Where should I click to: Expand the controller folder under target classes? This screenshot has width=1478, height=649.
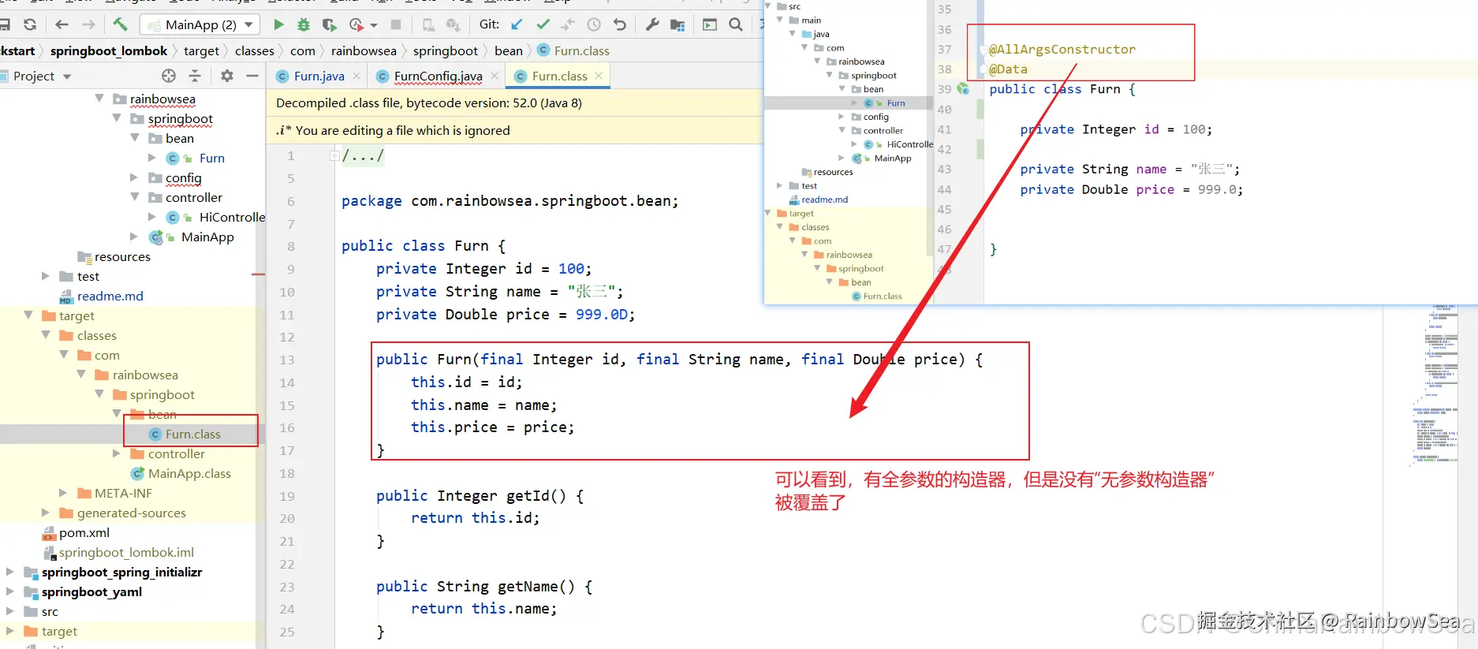coord(117,453)
